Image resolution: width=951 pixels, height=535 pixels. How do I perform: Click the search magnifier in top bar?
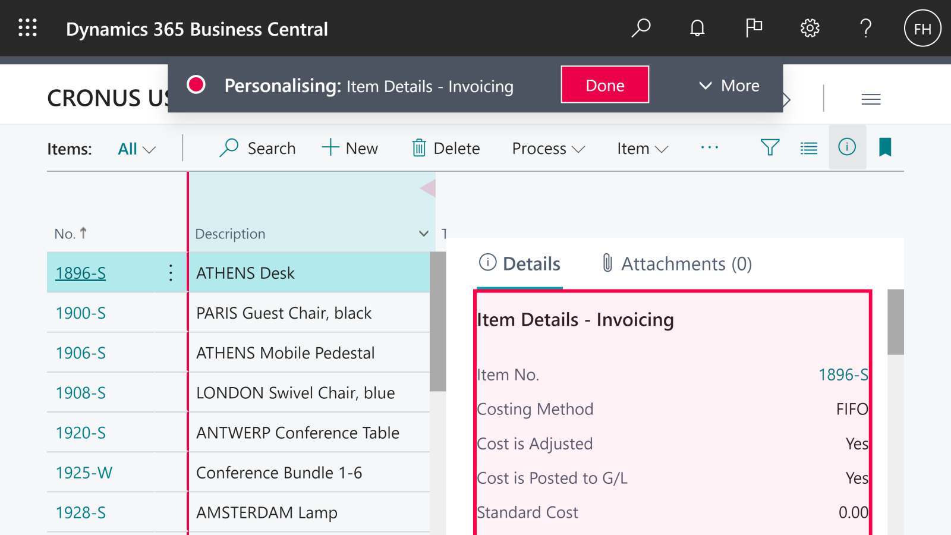click(x=641, y=28)
